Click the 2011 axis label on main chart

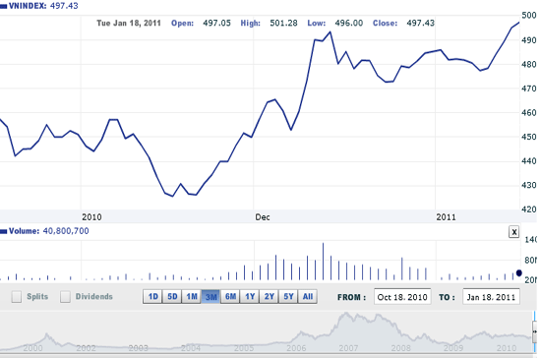(x=446, y=217)
